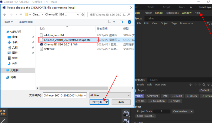Go up one folder level

[x=21, y=15]
